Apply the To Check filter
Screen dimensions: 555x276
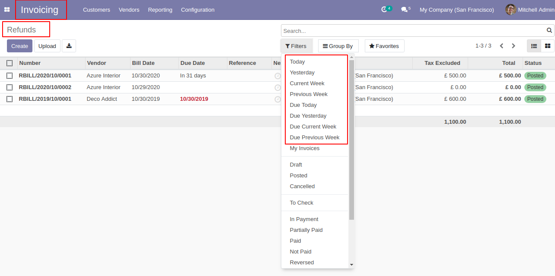pos(301,203)
